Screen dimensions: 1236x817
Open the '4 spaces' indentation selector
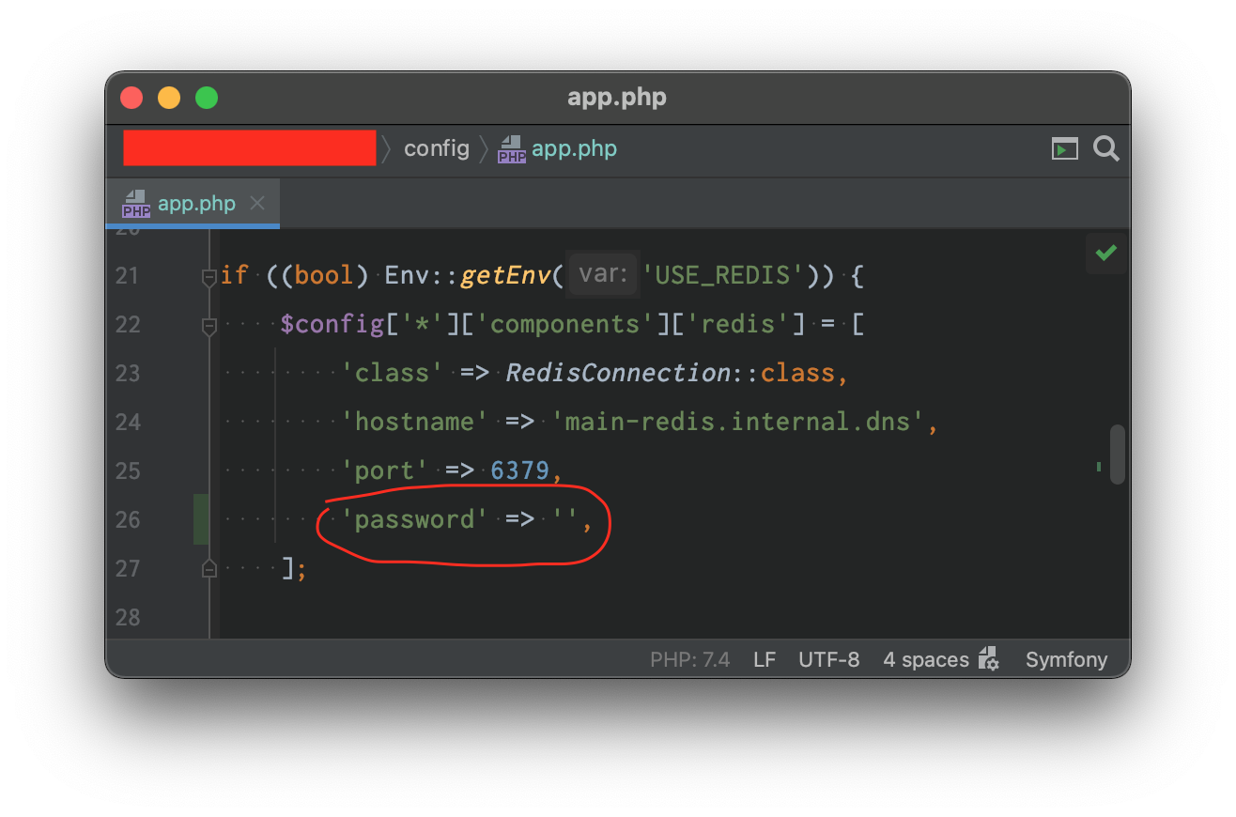[928, 658]
